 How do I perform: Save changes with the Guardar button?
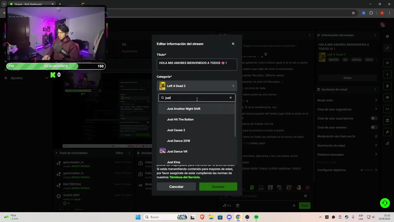(218, 187)
